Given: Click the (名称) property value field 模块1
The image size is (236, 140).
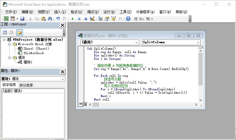Looking at the screenshot, I should pyautogui.click(x=39, y=91).
